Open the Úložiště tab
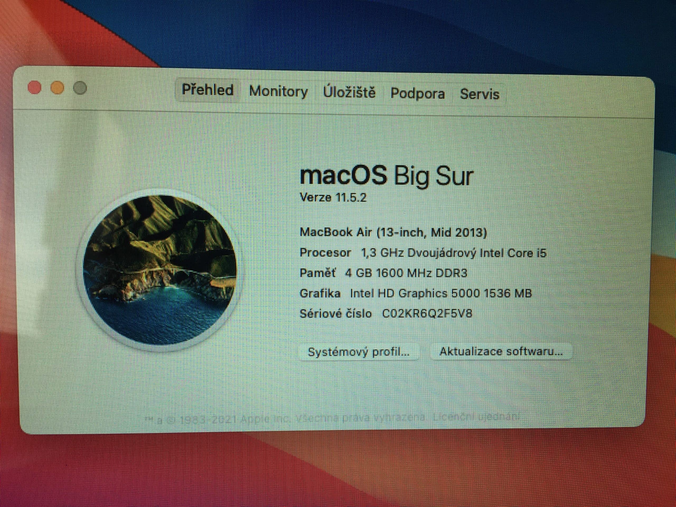The image size is (676, 507). [349, 92]
